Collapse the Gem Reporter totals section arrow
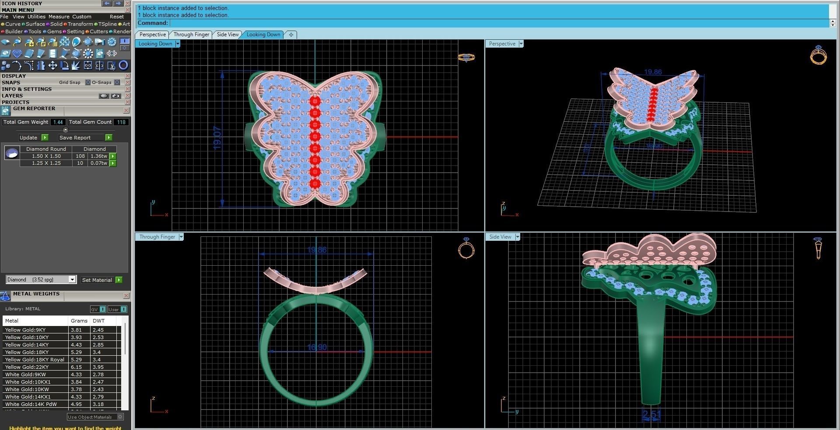 (x=66, y=130)
